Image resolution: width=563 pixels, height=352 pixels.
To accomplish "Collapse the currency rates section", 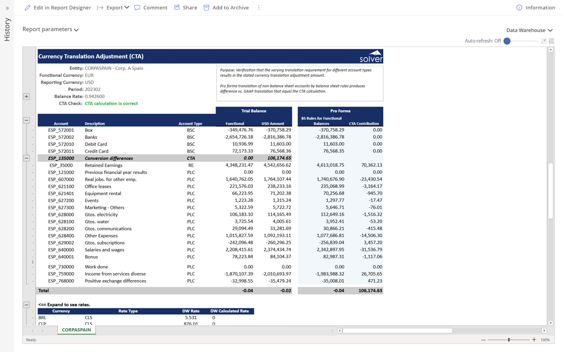I will pyautogui.click(x=26, y=305).
